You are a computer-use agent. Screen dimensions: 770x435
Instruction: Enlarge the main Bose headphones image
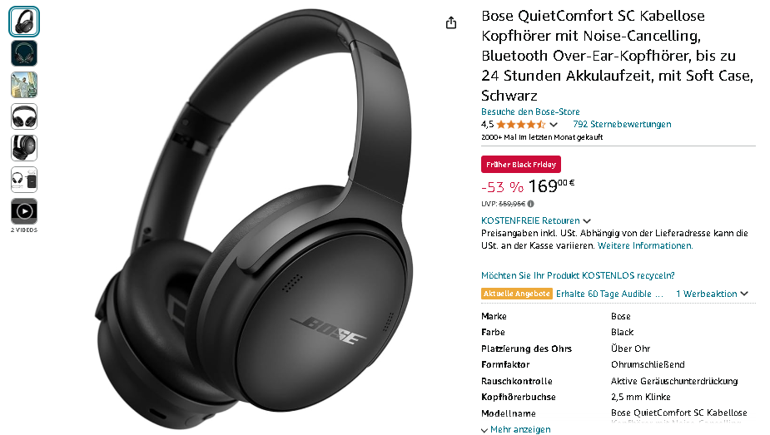(x=254, y=218)
